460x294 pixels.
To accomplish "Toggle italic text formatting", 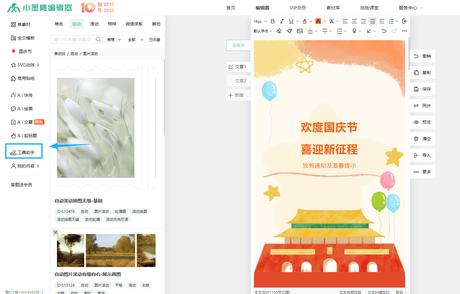I will tap(282, 21).
